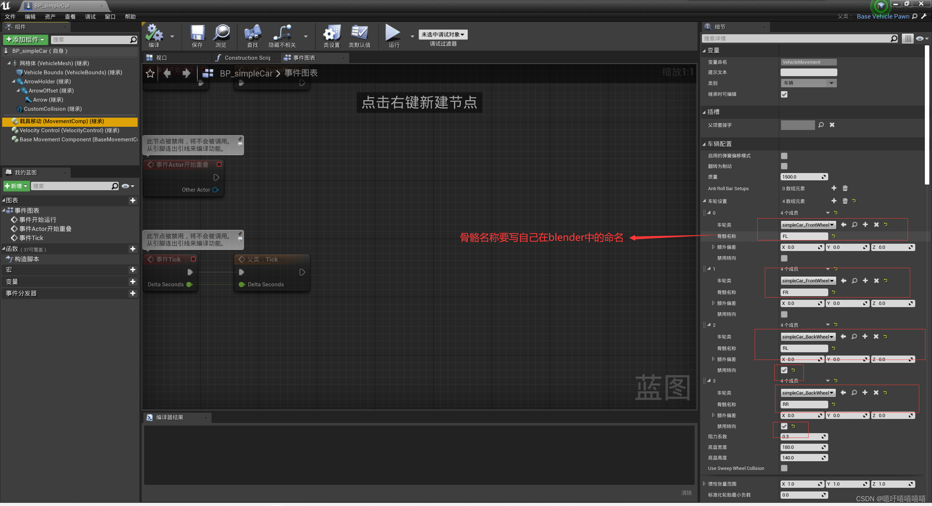
Task: Open the 类设置 class settings icon
Action: [331, 33]
